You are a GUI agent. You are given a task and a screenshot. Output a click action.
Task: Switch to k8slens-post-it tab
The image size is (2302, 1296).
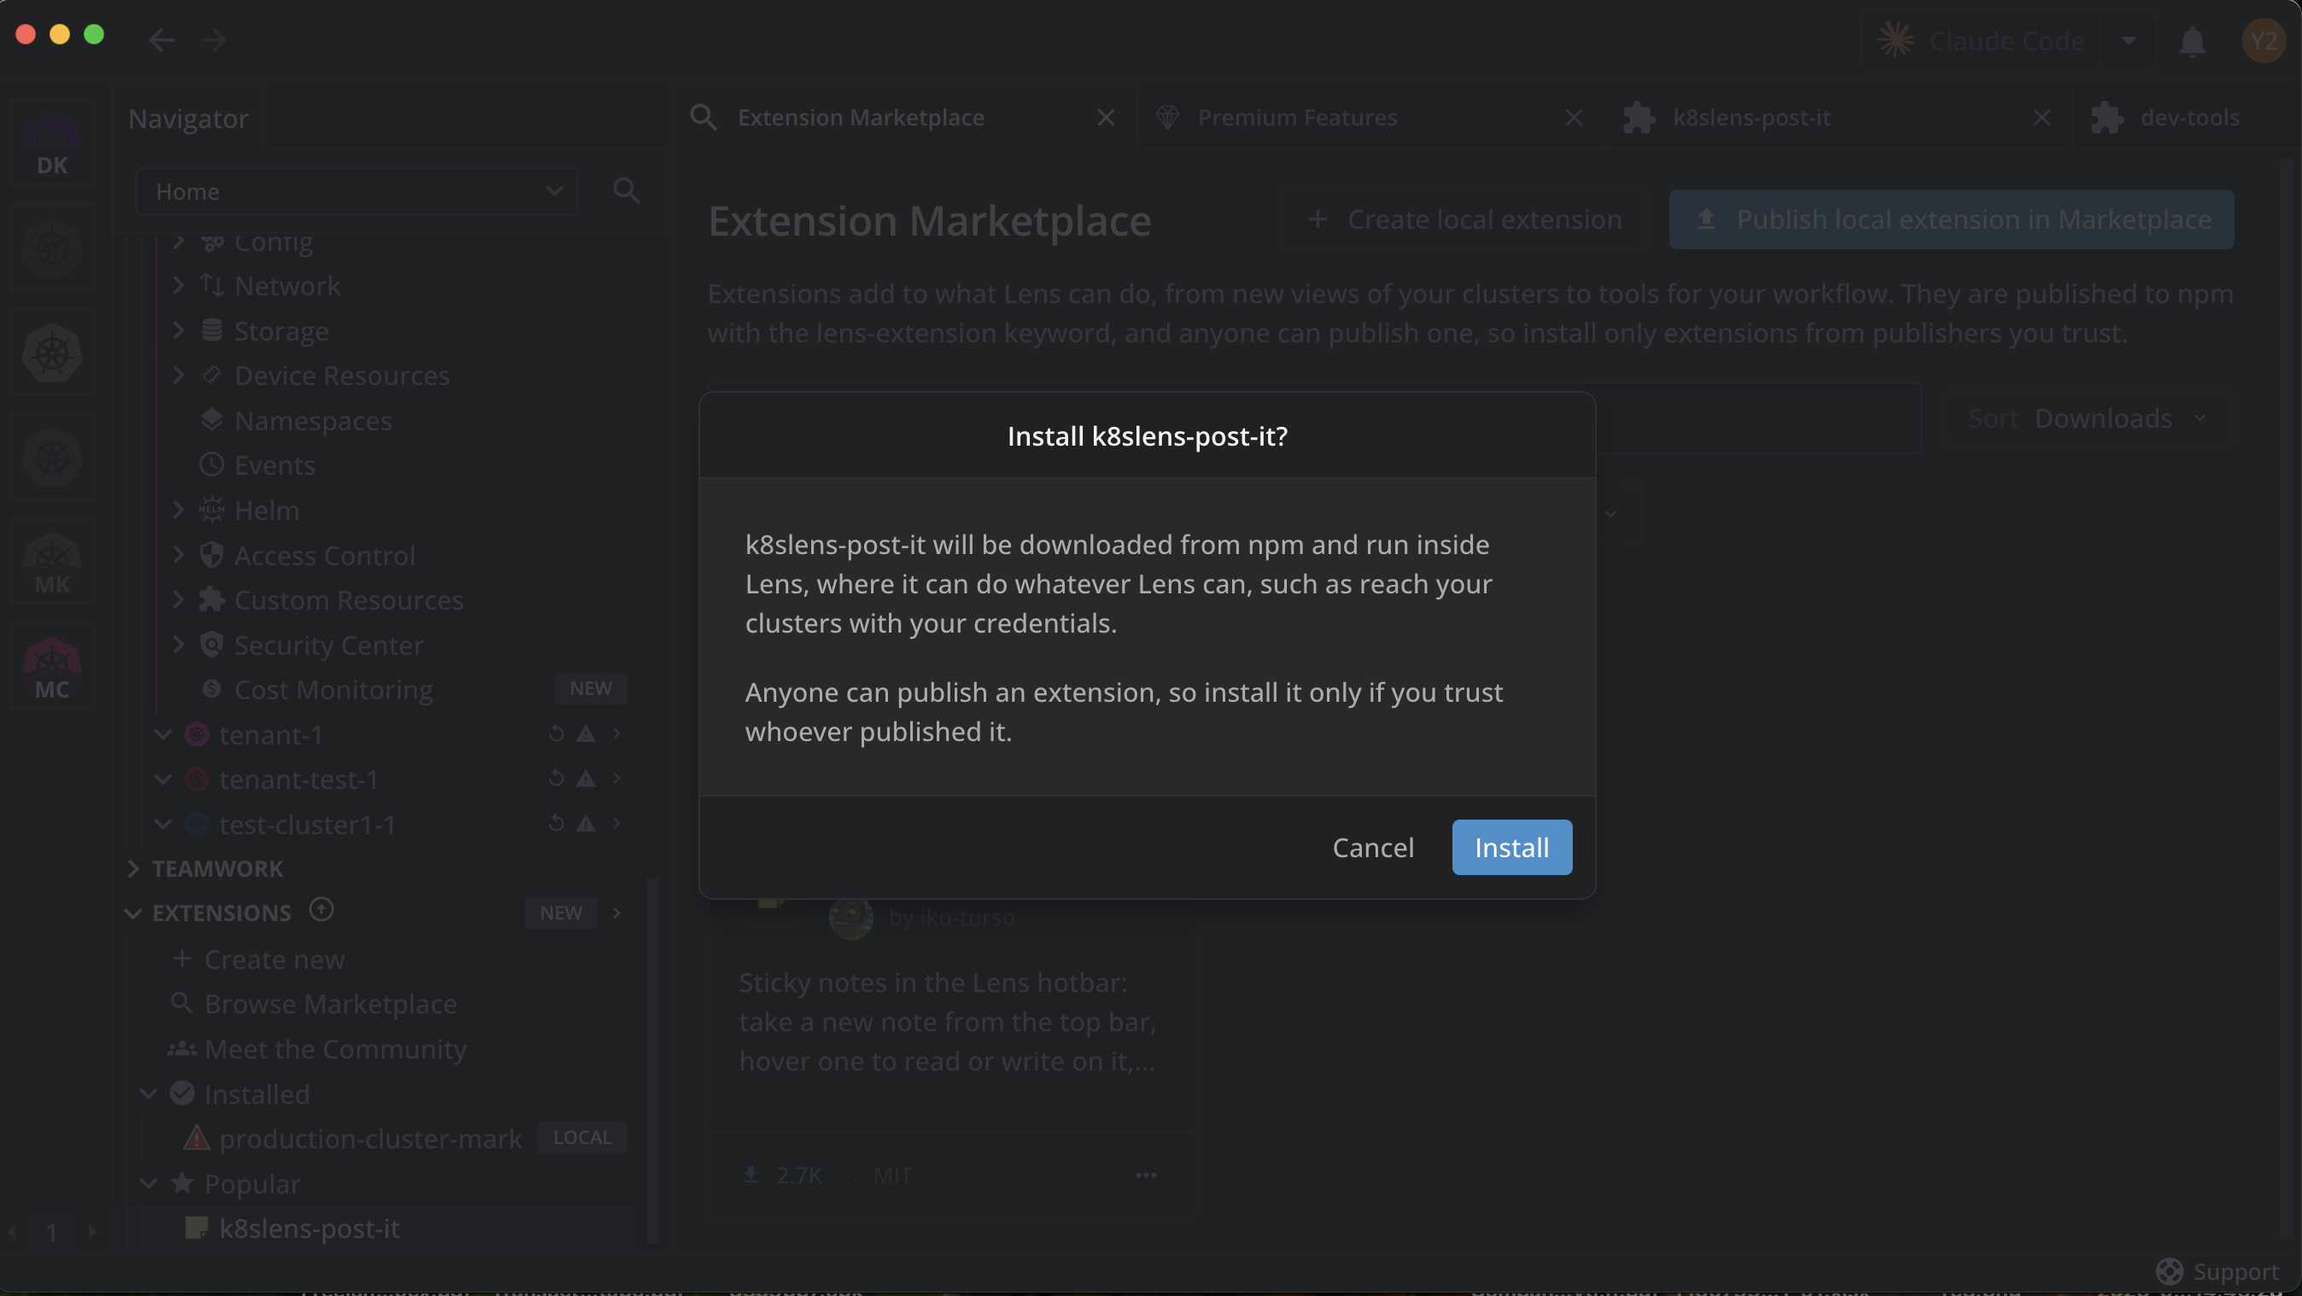point(1750,117)
